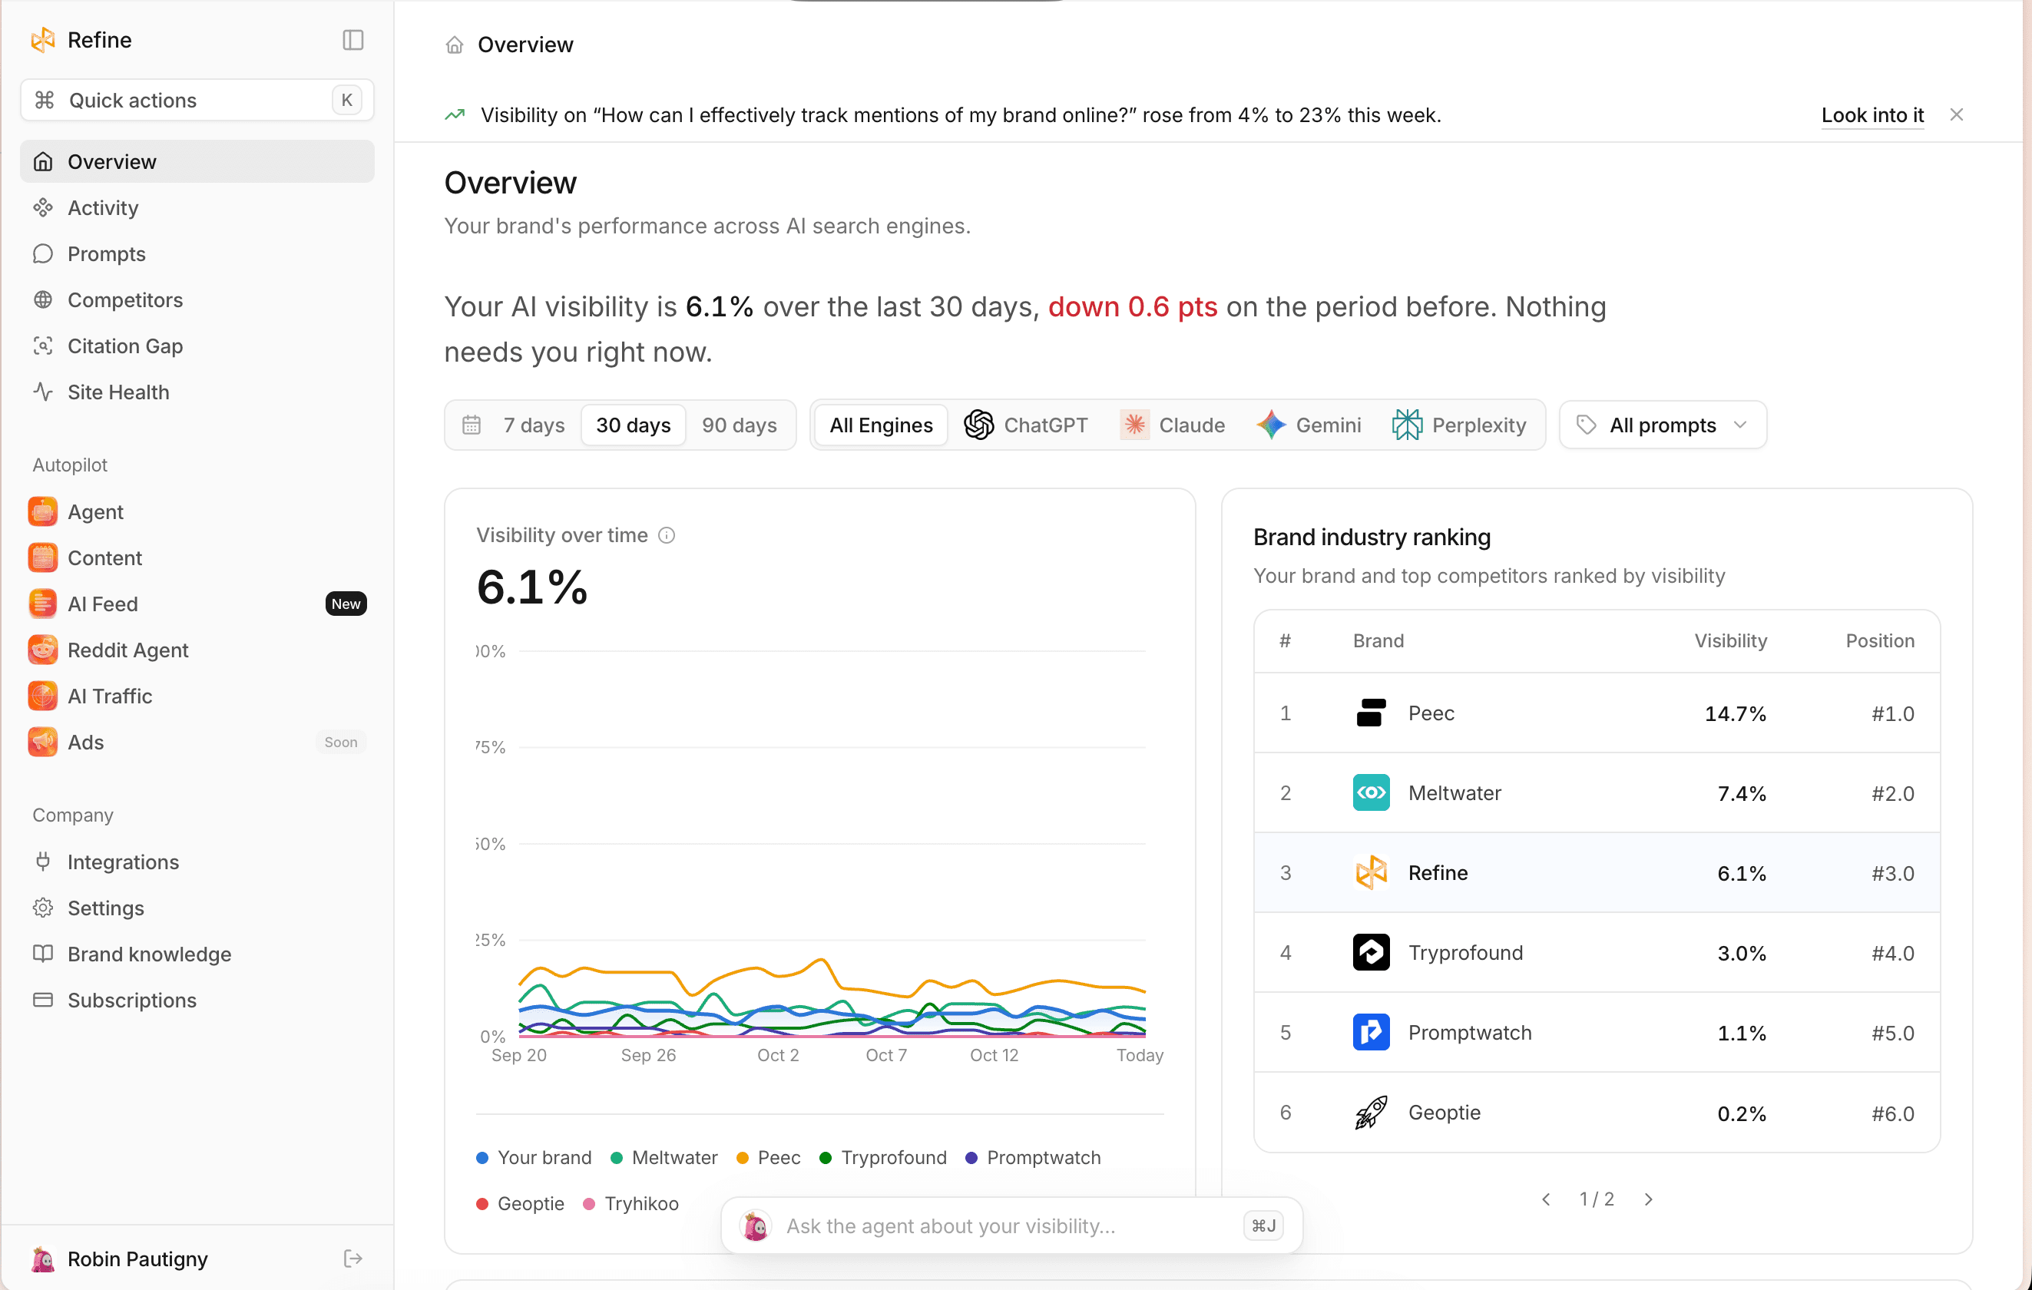Viewport: 2032px width, 1290px height.
Task: Collapse the sidebar using the panel icon
Action: 352,40
